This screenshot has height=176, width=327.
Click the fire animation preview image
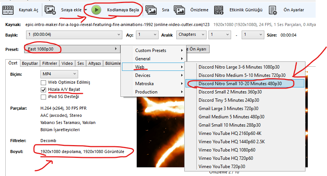160,132
